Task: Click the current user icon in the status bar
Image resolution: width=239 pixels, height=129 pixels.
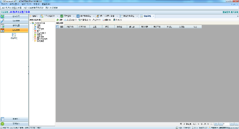Action: tap(210, 128)
